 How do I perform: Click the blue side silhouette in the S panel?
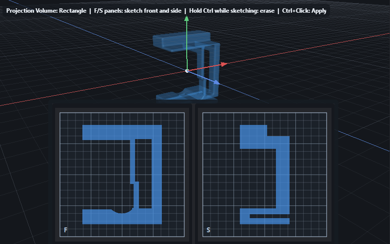click(283, 174)
